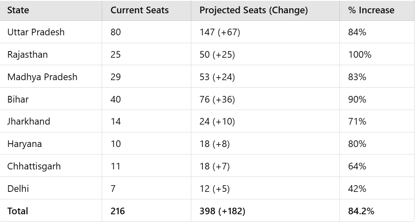Click the Rajasthan state cell
415x223 pixels.
coord(27,54)
